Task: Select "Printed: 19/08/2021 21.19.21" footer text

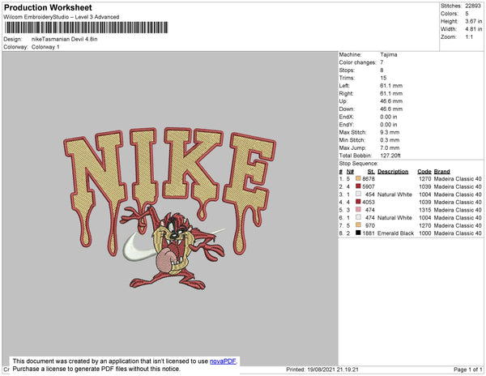Action: 322,370
